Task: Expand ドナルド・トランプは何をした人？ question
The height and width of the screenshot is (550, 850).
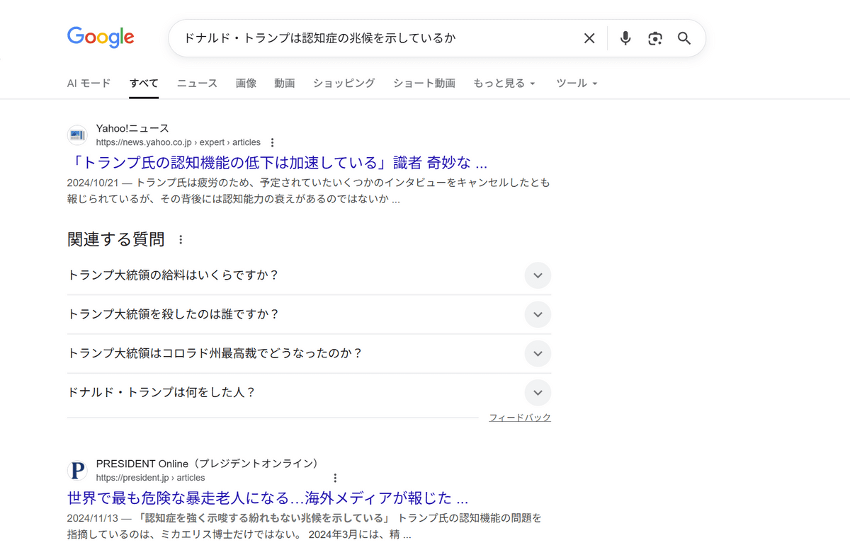Action: click(x=537, y=392)
